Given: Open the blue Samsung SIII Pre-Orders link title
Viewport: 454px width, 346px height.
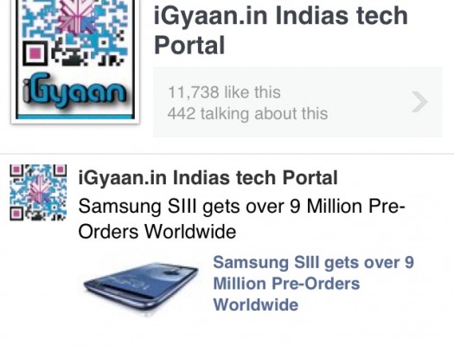Looking at the screenshot, I should (314, 284).
